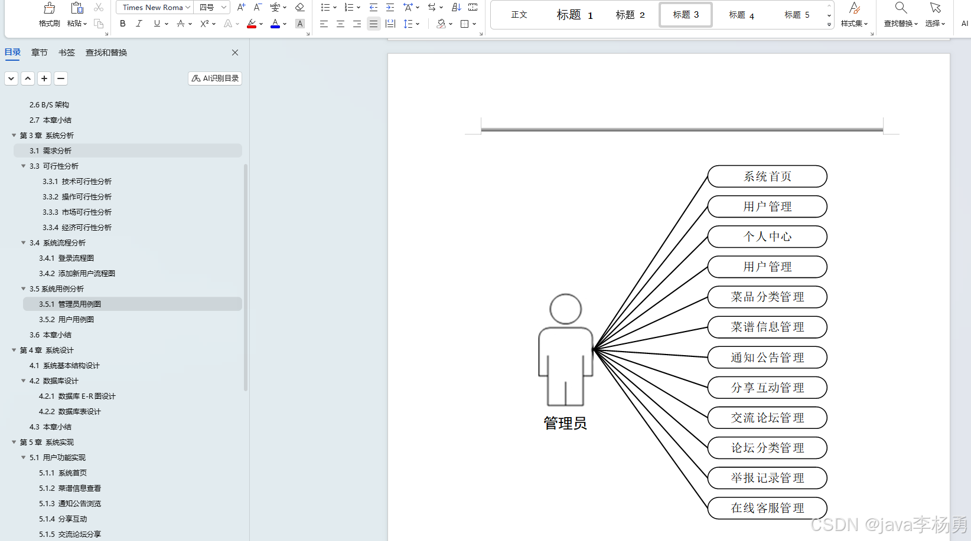
Task: Click the justify alignment icon
Action: [x=373, y=24]
